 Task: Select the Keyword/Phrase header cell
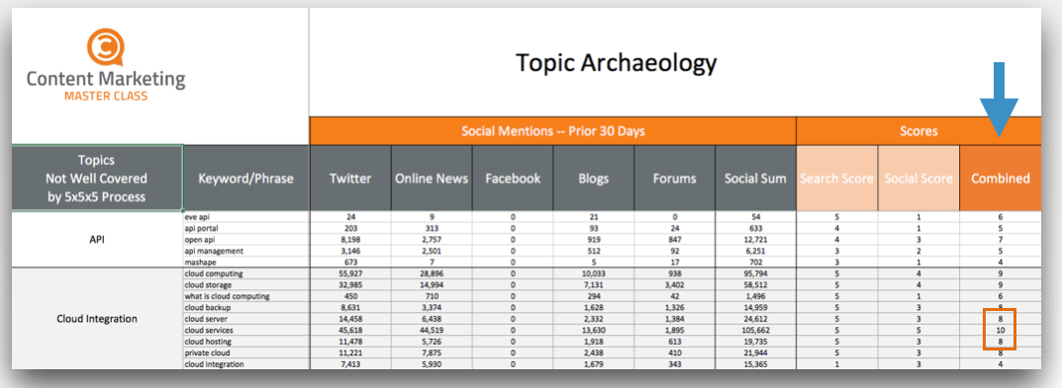pyautogui.click(x=245, y=179)
